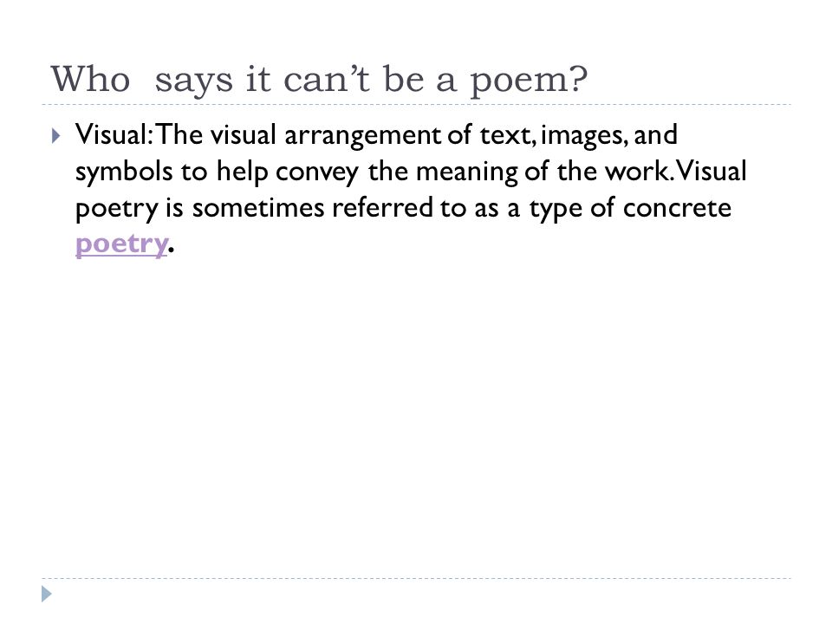Click the blue triangle in the footer corner

click(47, 594)
